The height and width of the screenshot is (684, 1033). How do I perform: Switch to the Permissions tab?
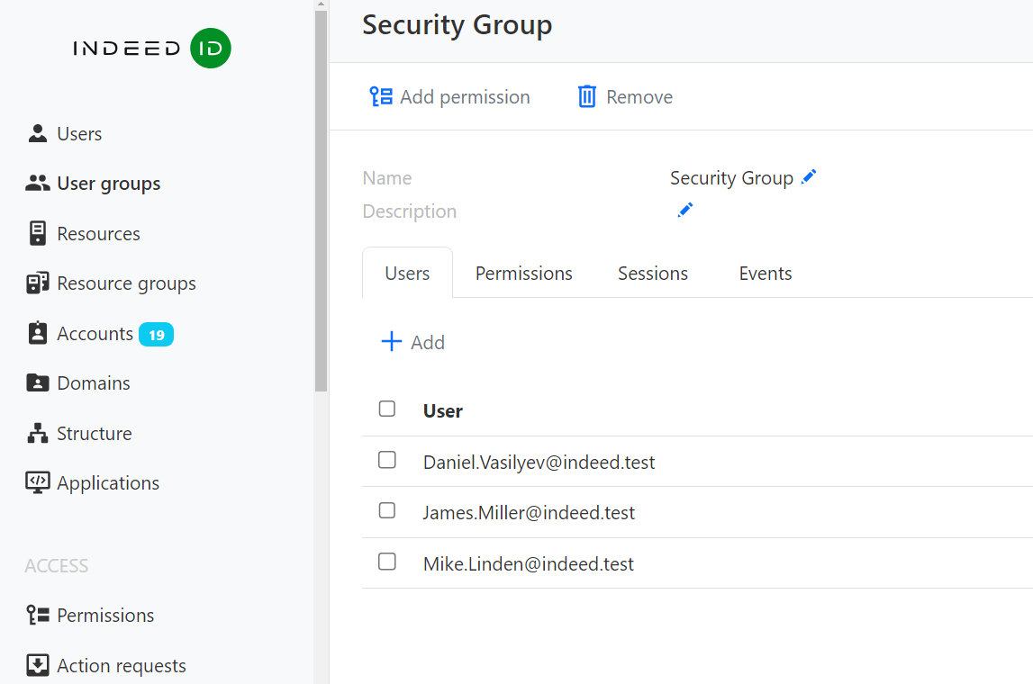click(523, 274)
